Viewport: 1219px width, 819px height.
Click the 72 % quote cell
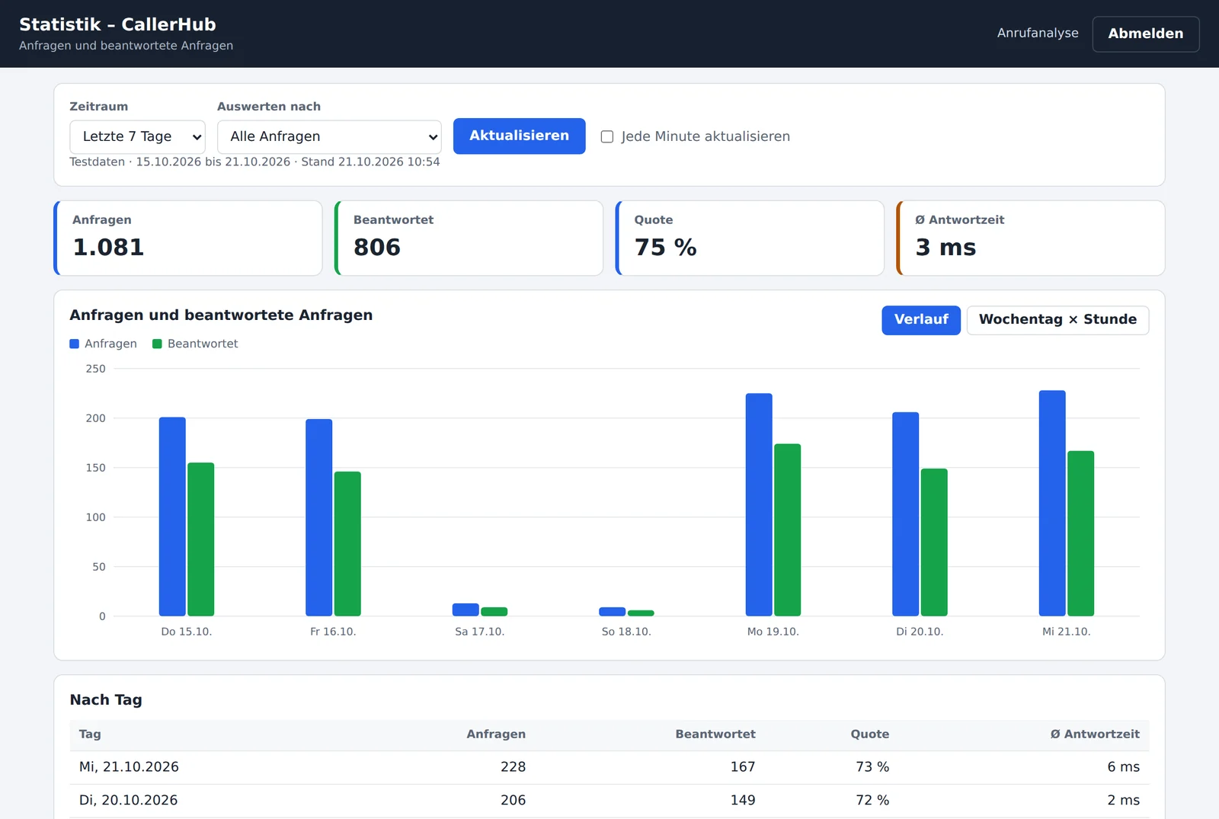click(x=872, y=801)
